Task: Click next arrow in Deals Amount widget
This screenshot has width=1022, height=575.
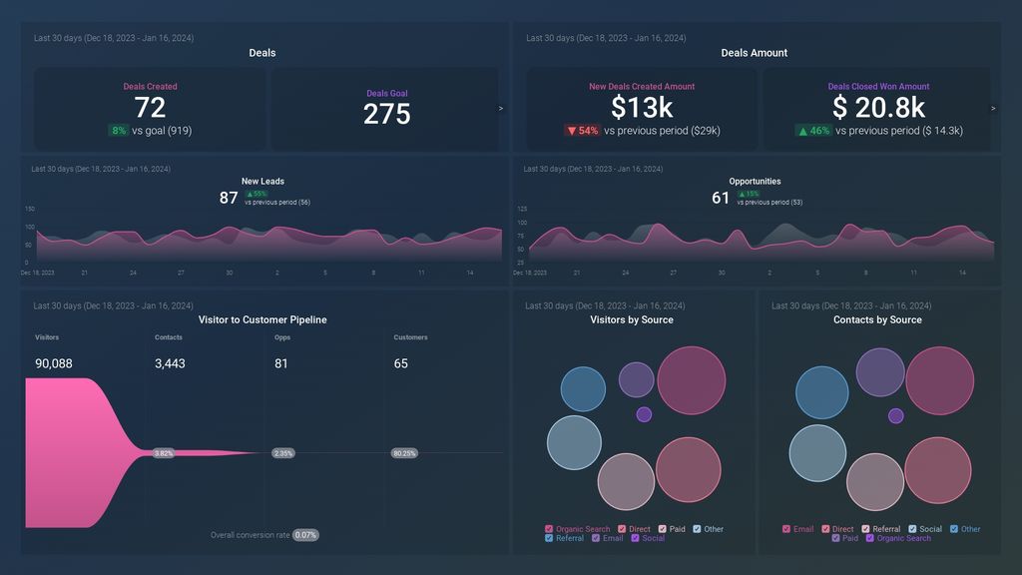Action: pos(993,109)
